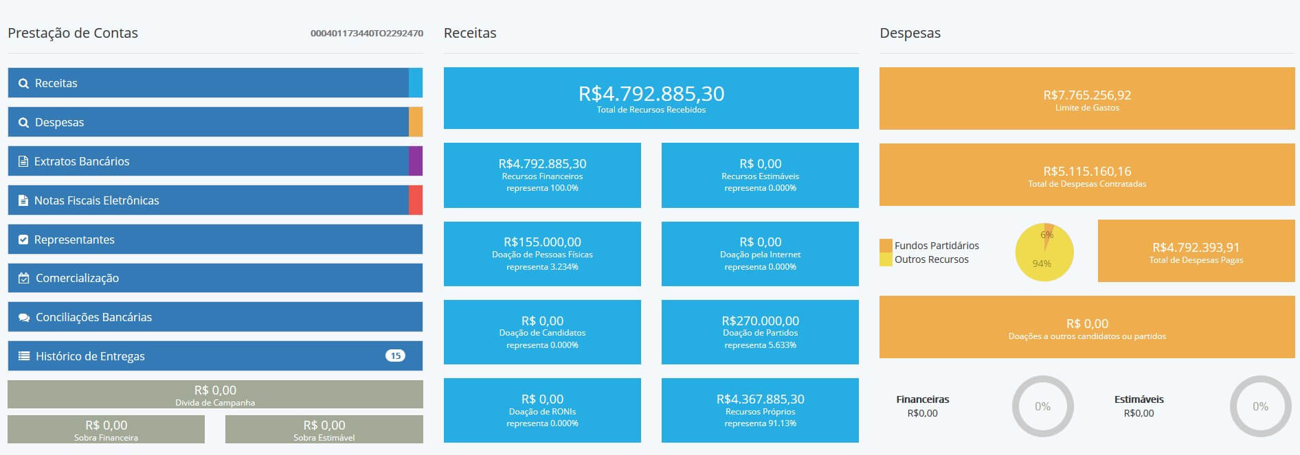Click the magnifier icon beside Receitas
Viewport: 1300px width, 455px height.
point(23,83)
